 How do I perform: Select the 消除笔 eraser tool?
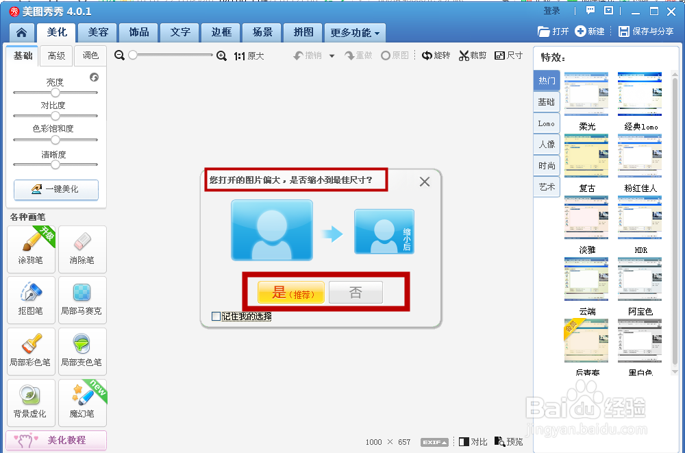(82, 249)
